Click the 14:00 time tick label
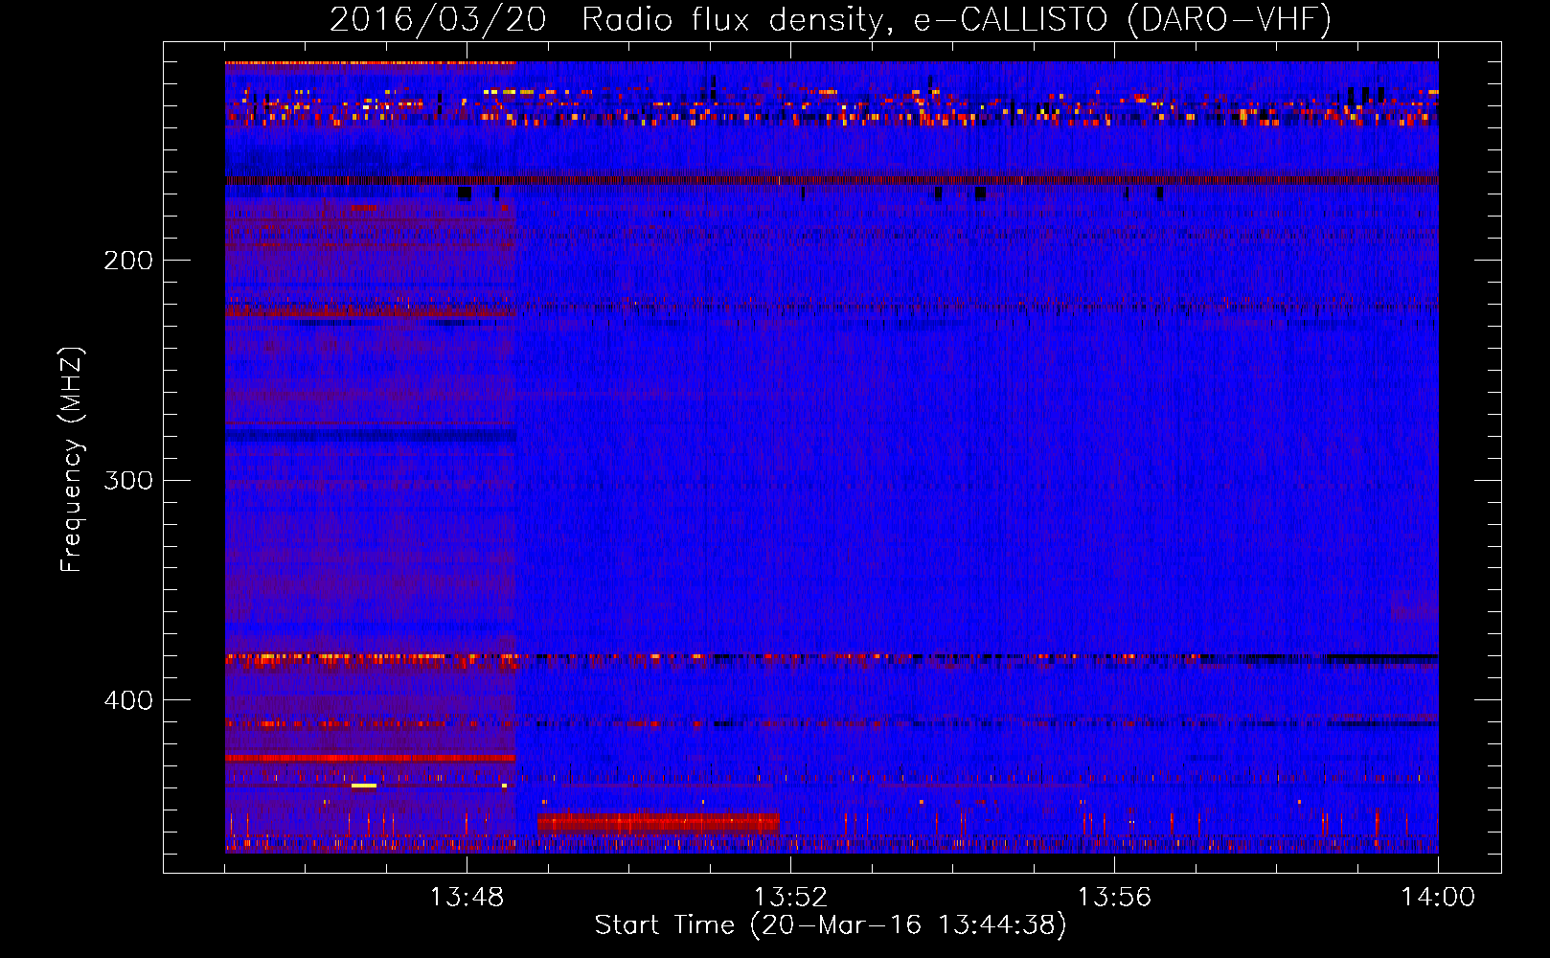 click(x=1438, y=898)
